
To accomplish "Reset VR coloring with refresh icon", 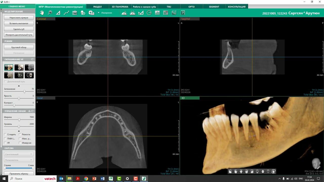I will (x=32, y=59).
